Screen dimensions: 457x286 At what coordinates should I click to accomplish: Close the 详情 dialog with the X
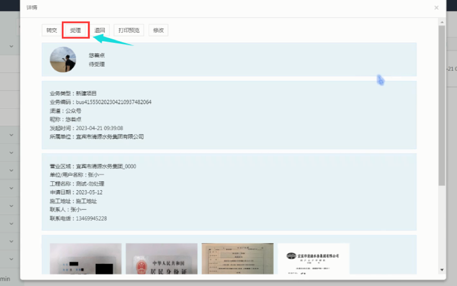(x=436, y=8)
